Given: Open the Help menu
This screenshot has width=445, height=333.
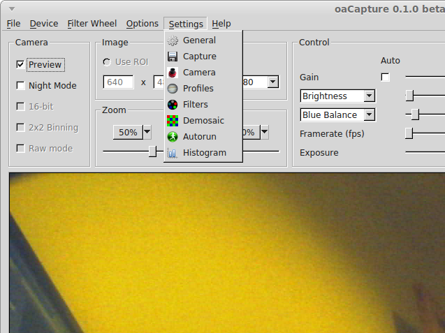Looking at the screenshot, I should pyautogui.click(x=221, y=24).
